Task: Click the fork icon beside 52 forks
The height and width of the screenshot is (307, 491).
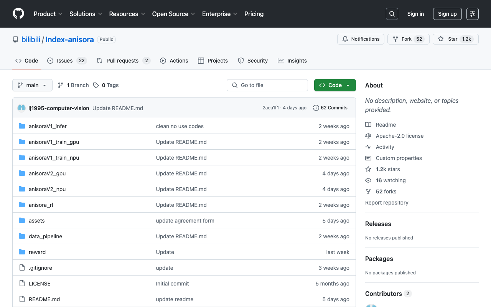Action: 368,191
